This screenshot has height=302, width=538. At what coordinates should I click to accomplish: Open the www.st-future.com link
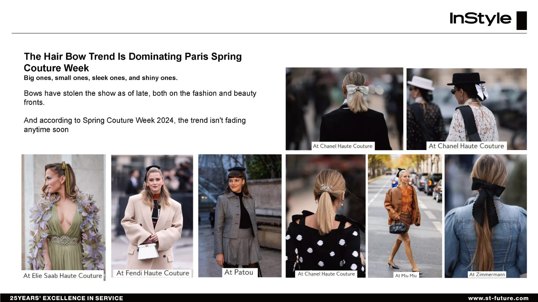click(x=498, y=298)
